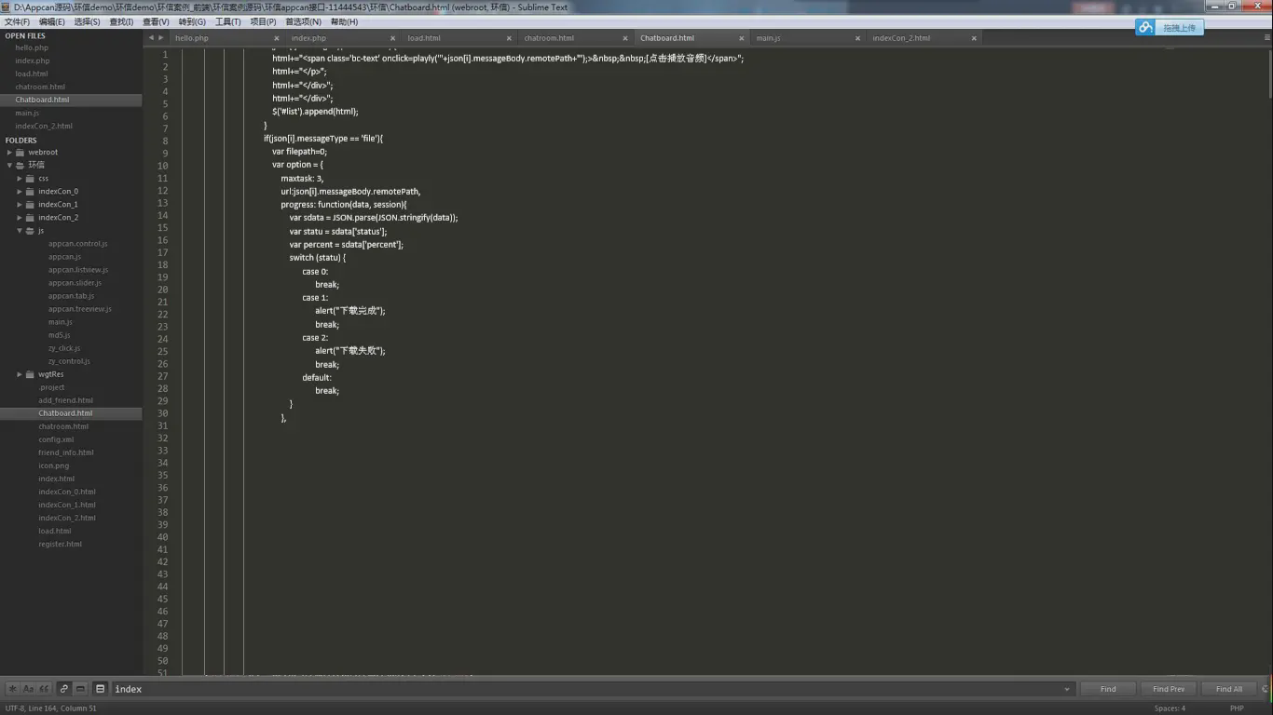Toggle regular expression search in find bar
This screenshot has height=715, width=1273.
12,689
